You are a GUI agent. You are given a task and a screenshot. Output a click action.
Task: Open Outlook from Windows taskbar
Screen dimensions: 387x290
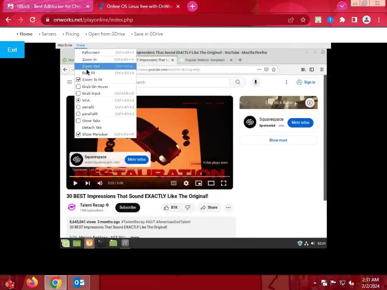coord(79,282)
